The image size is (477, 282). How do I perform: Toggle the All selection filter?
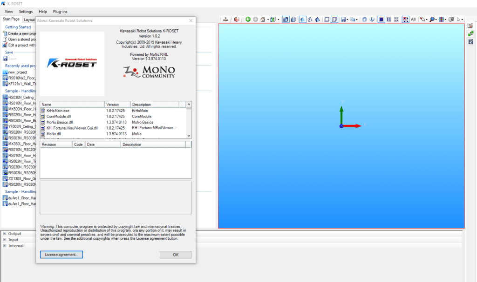[x=413, y=20]
